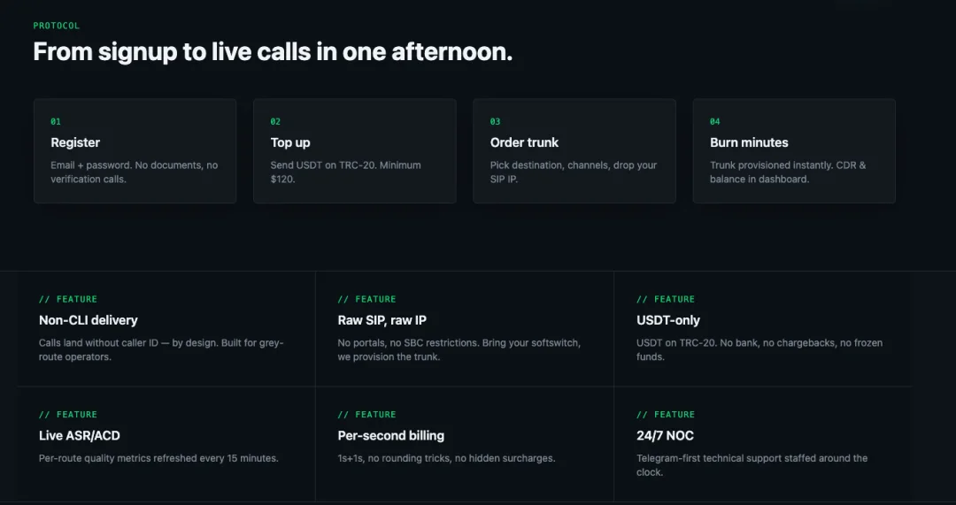Click the Telegram-first technical support description
The image size is (956, 505).
point(752,465)
